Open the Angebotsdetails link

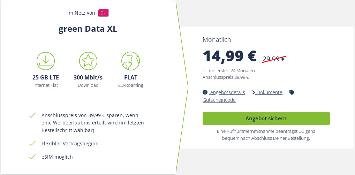(227, 92)
